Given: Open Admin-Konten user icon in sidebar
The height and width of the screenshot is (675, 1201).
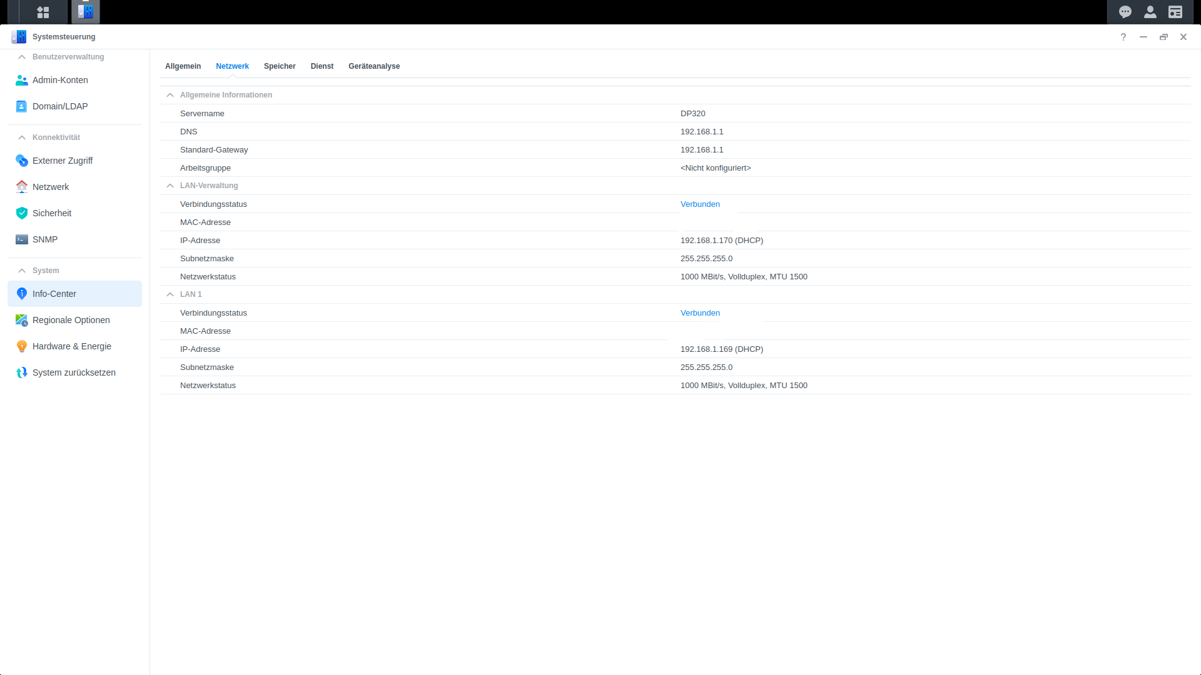Looking at the screenshot, I should (x=21, y=80).
